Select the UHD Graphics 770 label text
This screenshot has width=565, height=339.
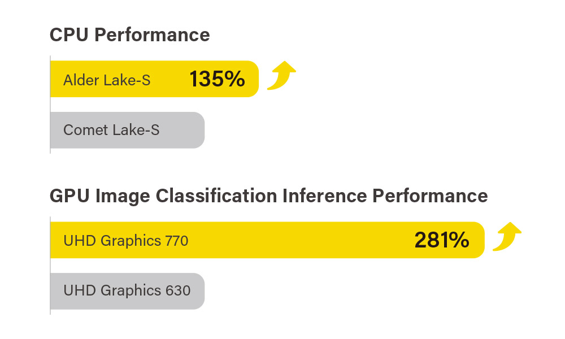point(125,241)
